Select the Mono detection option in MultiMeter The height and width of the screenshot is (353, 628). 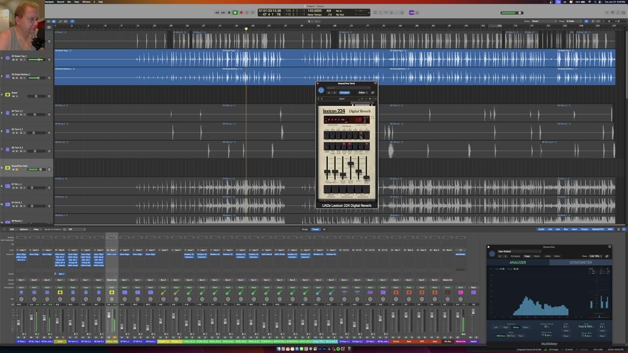526,327
